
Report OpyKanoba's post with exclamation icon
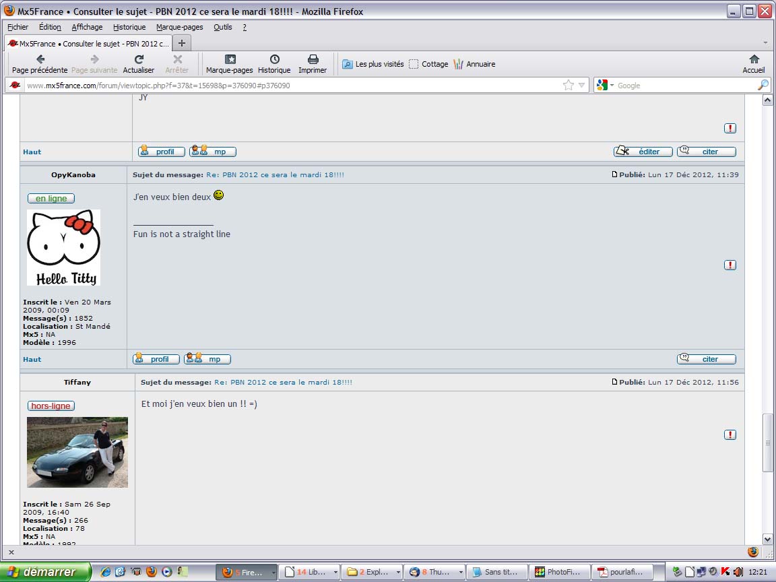(x=730, y=265)
